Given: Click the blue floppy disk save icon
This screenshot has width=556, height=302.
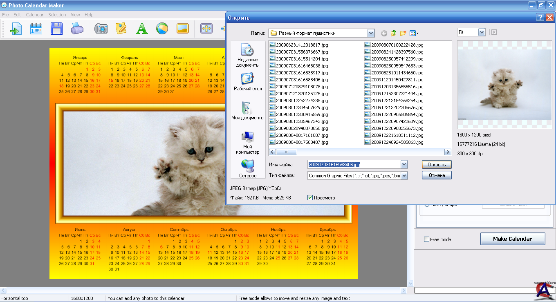Looking at the screenshot, I should coord(56,29).
